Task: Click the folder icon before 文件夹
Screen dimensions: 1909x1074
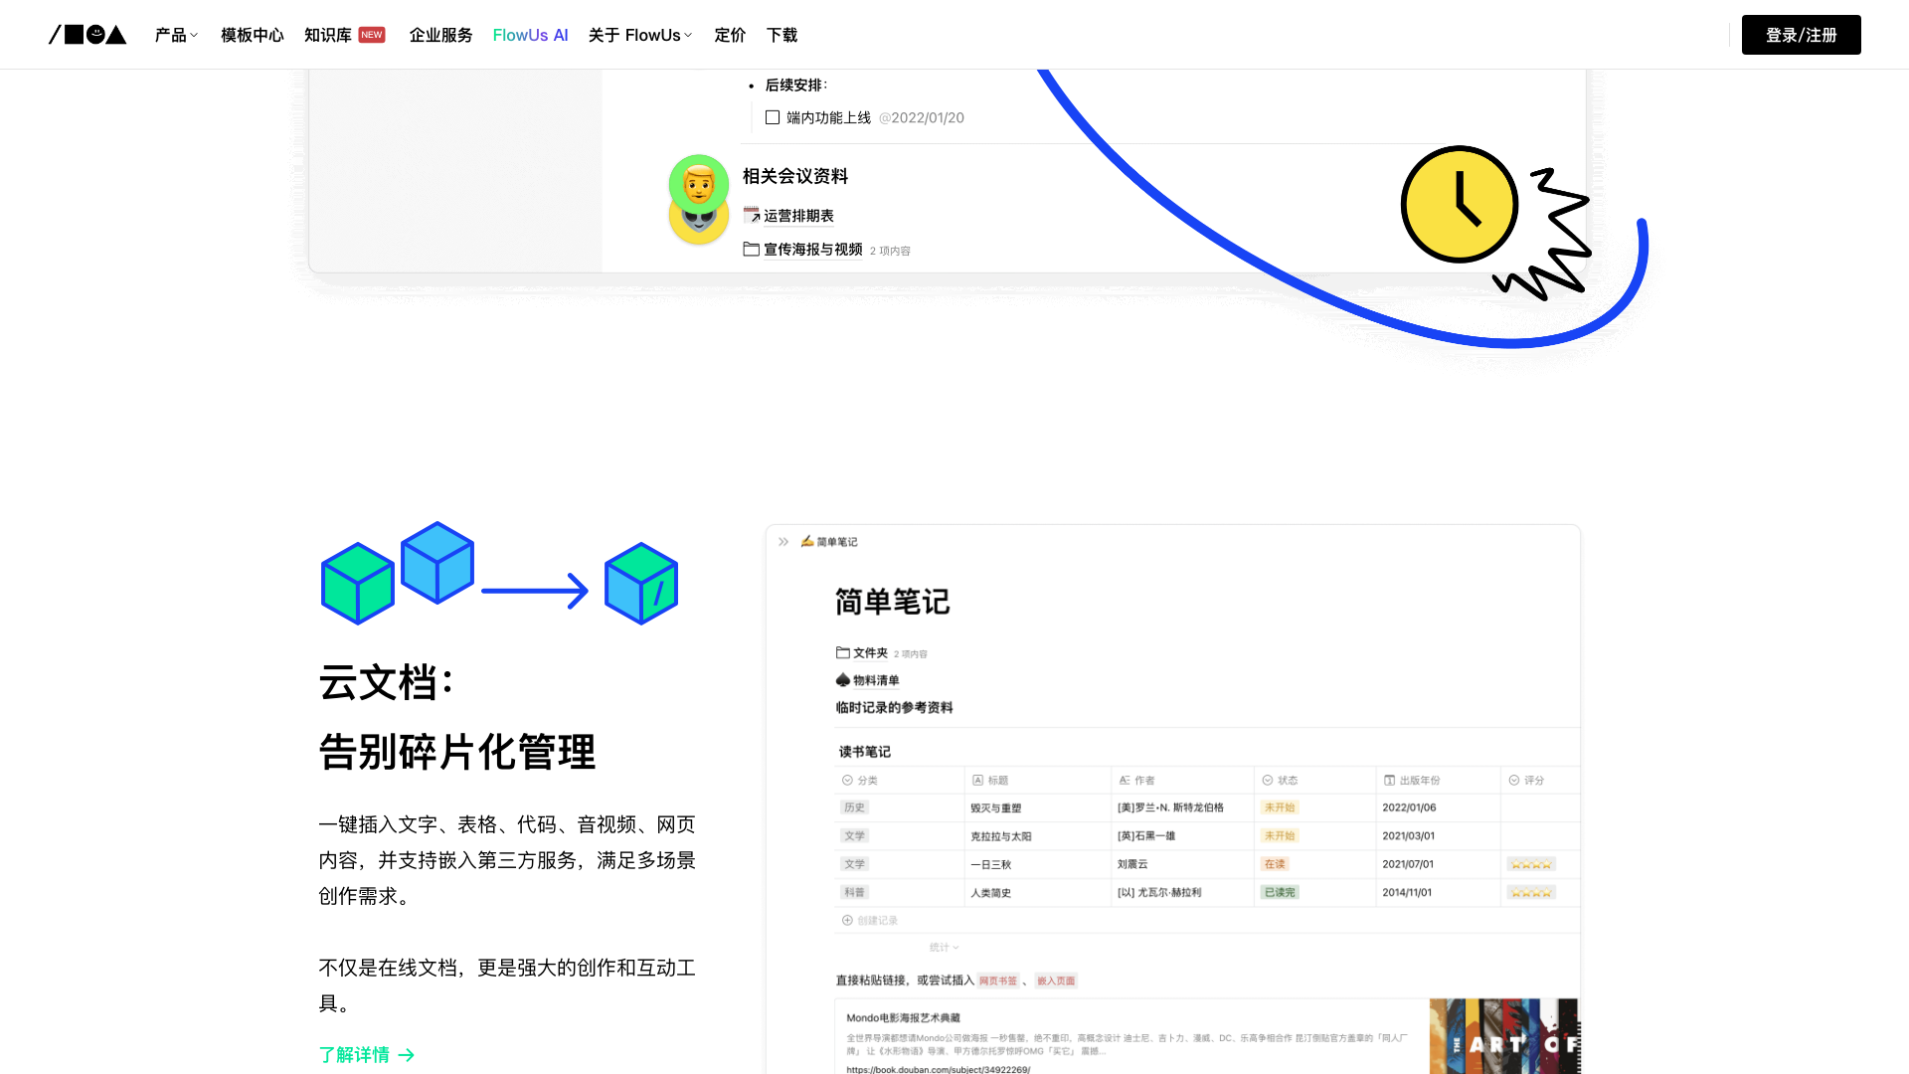Action: [843, 652]
